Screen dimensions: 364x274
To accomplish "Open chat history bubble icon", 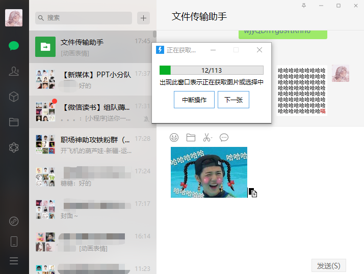I will point(224,137).
